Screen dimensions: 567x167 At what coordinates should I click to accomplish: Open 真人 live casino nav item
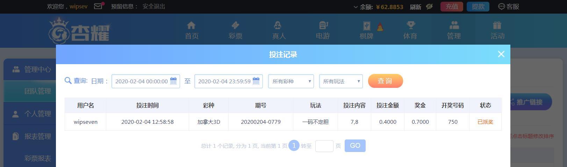[279, 30]
